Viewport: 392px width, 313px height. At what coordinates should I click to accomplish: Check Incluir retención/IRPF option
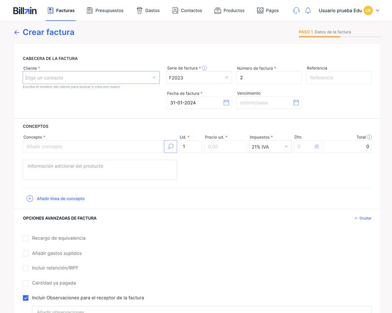(x=26, y=268)
